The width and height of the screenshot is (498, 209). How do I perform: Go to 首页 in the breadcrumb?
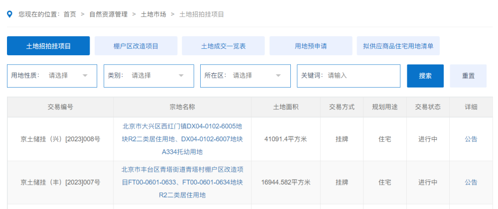point(70,14)
